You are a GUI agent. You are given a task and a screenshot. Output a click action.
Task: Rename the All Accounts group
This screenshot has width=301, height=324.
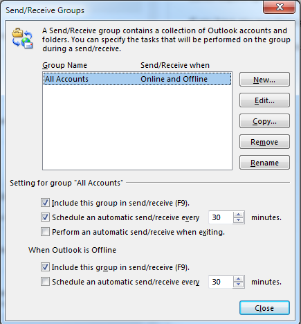[x=264, y=163]
